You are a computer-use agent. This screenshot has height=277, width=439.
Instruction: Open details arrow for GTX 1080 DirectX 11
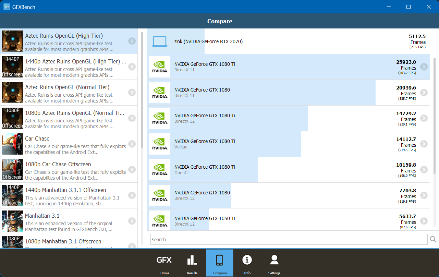pos(424,93)
